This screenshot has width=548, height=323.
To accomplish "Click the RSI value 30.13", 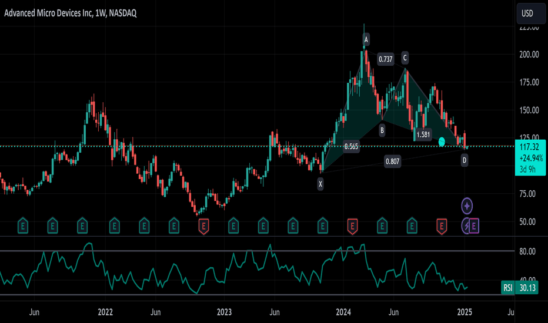I will coord(527,288).
